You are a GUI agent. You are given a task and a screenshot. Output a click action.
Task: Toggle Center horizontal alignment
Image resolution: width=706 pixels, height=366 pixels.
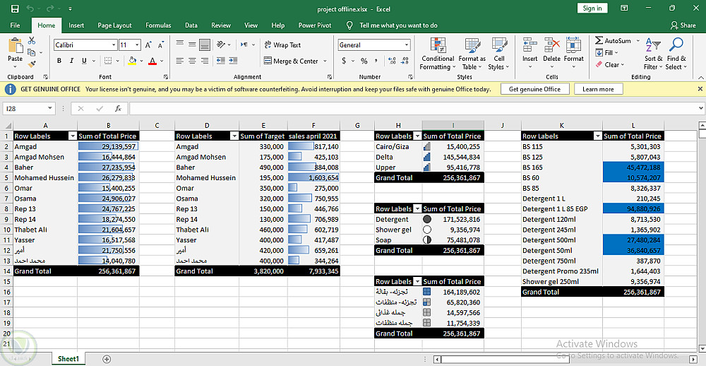click(192, 61)
